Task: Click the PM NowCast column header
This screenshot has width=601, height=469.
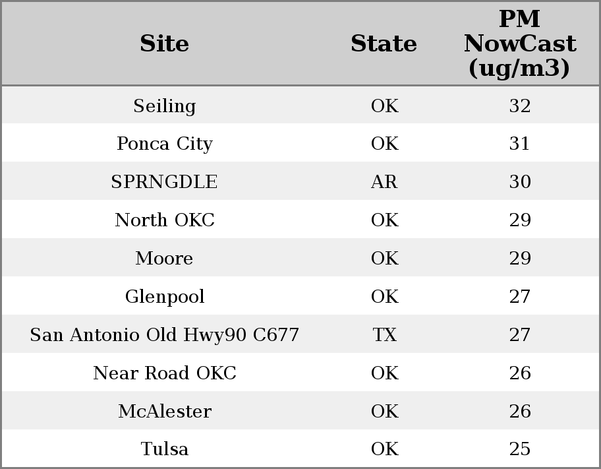Action: (x=519, y=44)
